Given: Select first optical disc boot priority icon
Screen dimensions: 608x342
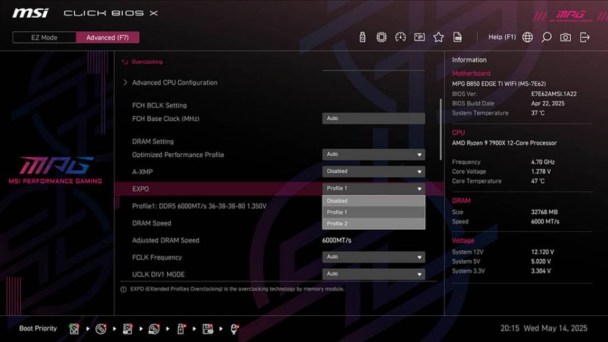Looking at the screenshot, I should pos(101,329).
